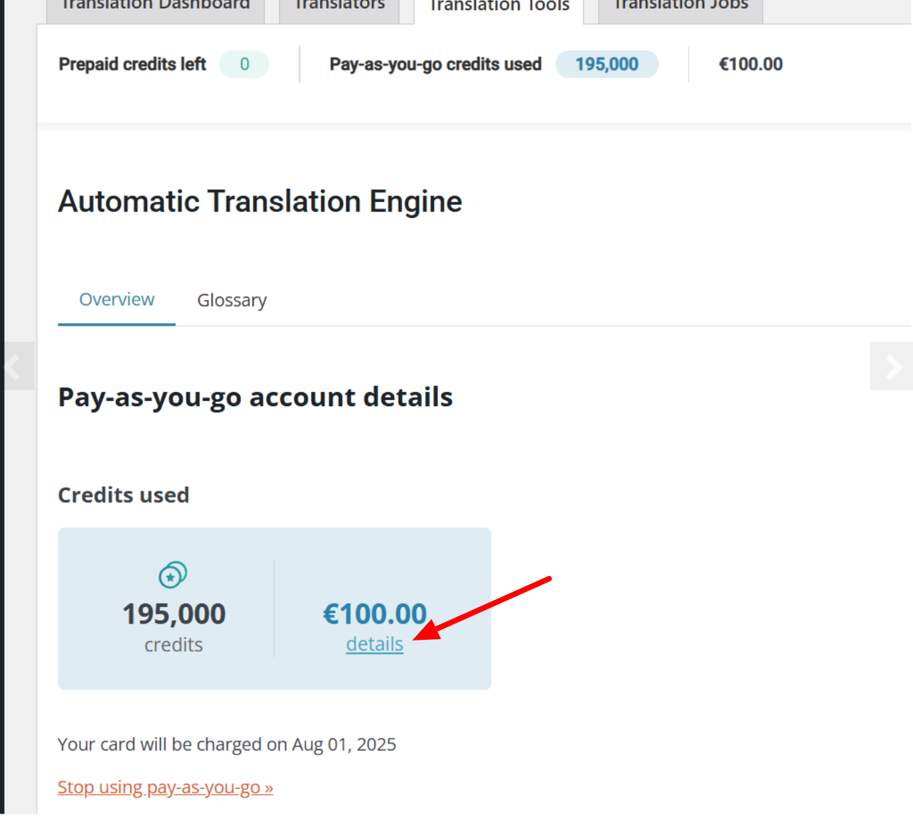Viewport: 913px width, 819px height.
Task: Click the €100.00 amount in credits card
Action: coord(375,614)
